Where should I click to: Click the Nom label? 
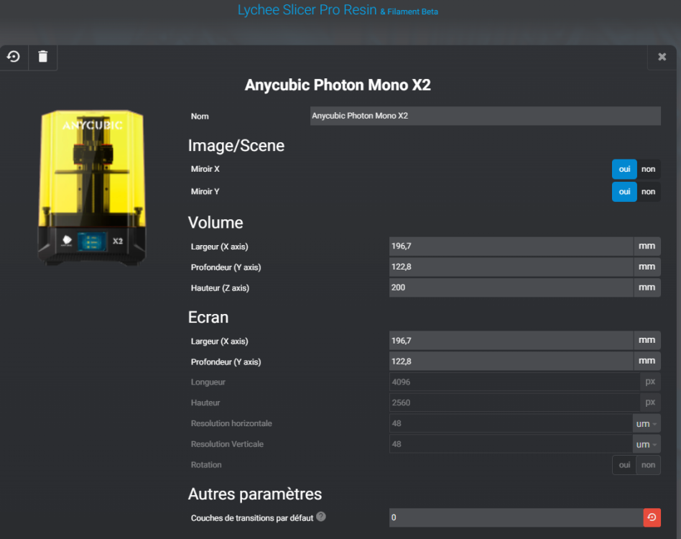[200, 116]
